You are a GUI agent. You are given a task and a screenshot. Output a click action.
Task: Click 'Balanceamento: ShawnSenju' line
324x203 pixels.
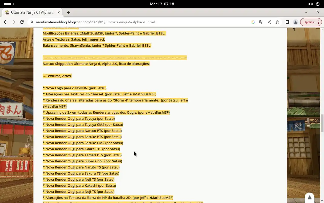pos(97,45)
